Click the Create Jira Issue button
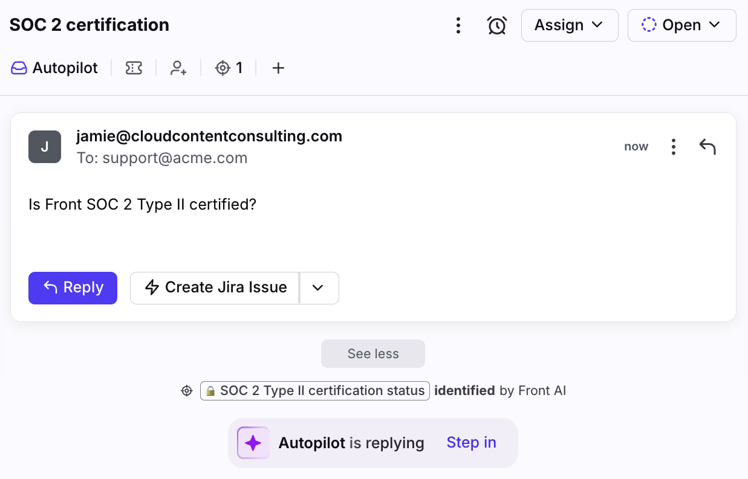This screenshot has height=479, width=748. [x=215, y=288]
